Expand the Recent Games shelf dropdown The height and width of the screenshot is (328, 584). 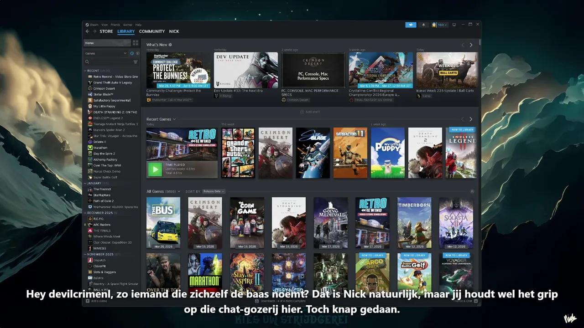[x=174, y=119]
